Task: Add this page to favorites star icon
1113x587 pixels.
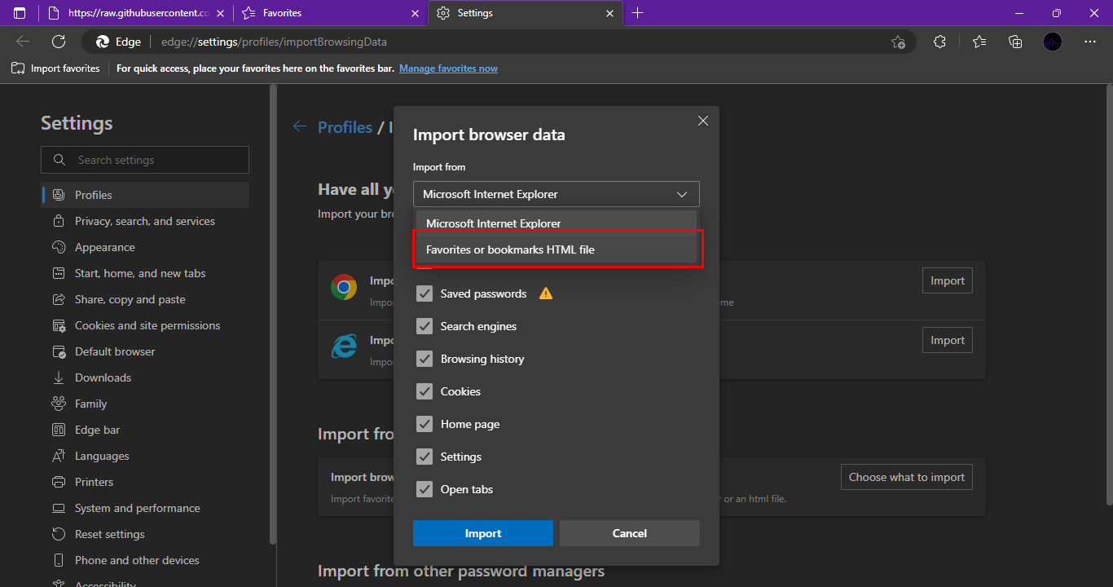Action: coord(898,42)
